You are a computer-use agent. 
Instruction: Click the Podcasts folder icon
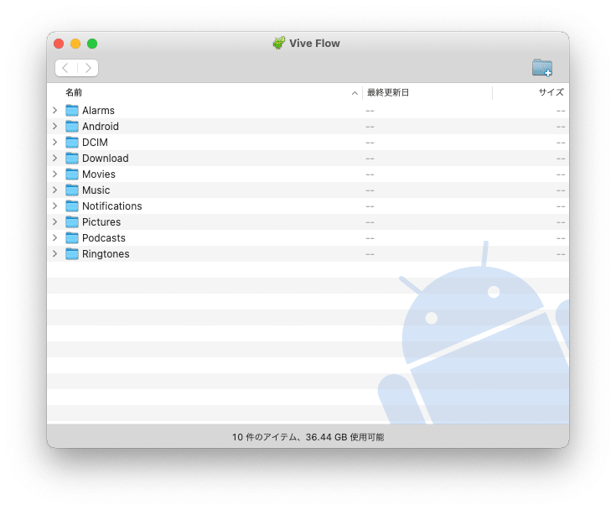72,238
